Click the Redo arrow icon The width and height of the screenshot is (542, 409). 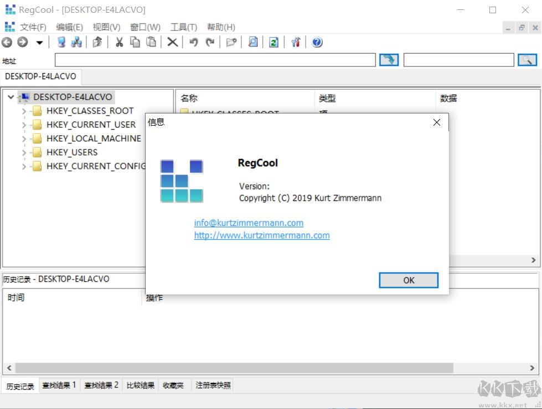(208, 42)
